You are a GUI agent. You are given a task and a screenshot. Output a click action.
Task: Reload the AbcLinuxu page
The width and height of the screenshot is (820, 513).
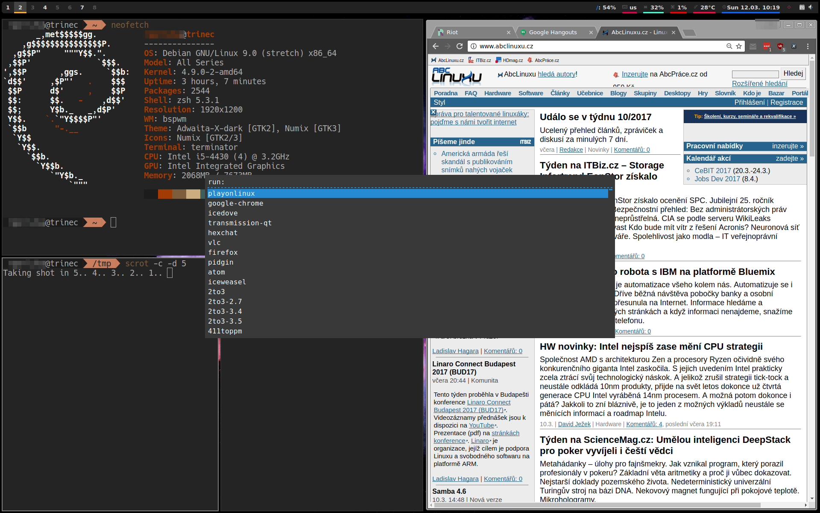(460, 46)
